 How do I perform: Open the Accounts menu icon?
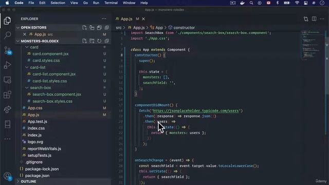[8, 176]
